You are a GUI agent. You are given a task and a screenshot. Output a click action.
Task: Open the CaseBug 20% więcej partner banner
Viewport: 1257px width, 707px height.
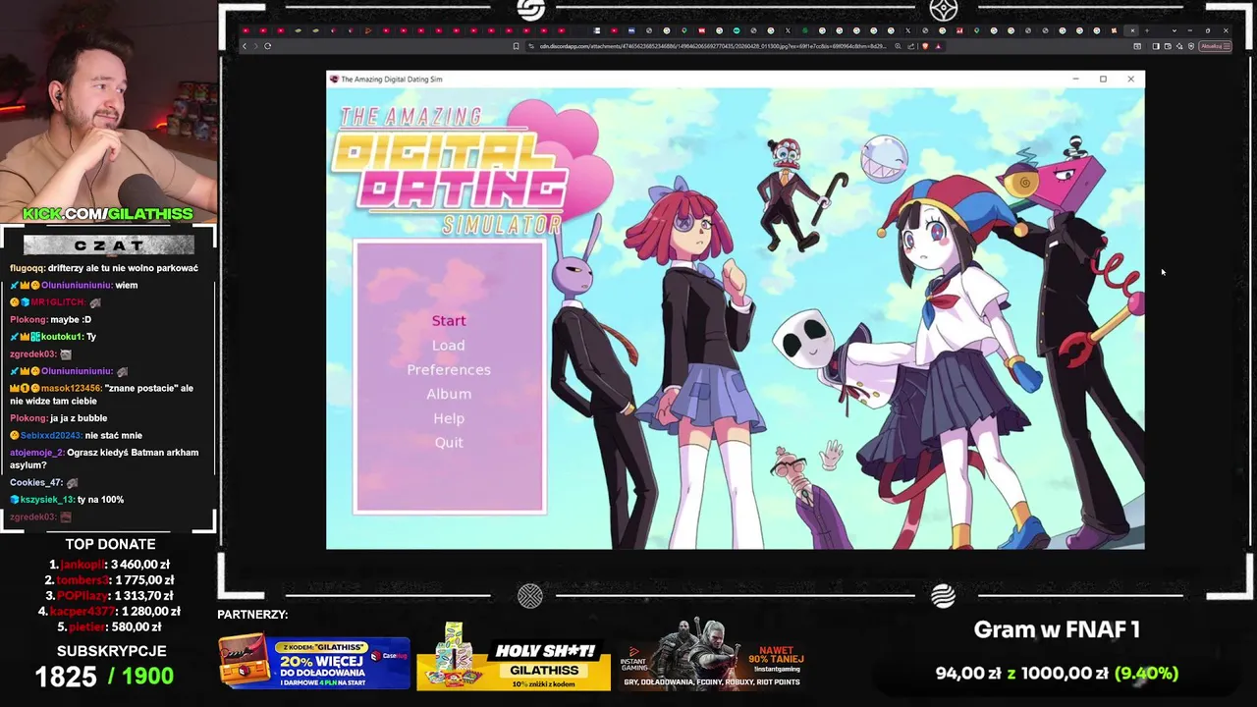pyautogui.click(x=313, y=661)
